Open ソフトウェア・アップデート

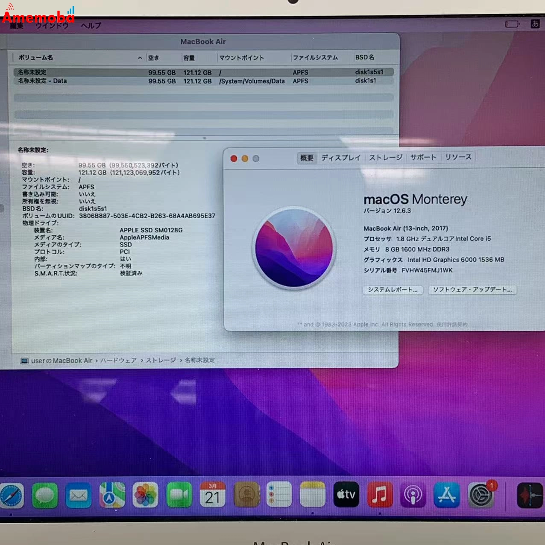click(x=472, y=290)
